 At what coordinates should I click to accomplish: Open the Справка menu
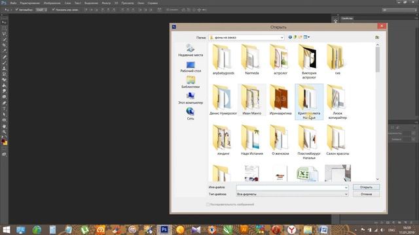153,3
